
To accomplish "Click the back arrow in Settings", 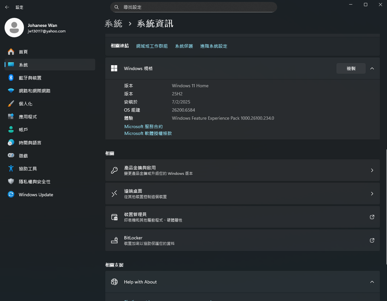I will pyautogui.click(x=7, y=7).
